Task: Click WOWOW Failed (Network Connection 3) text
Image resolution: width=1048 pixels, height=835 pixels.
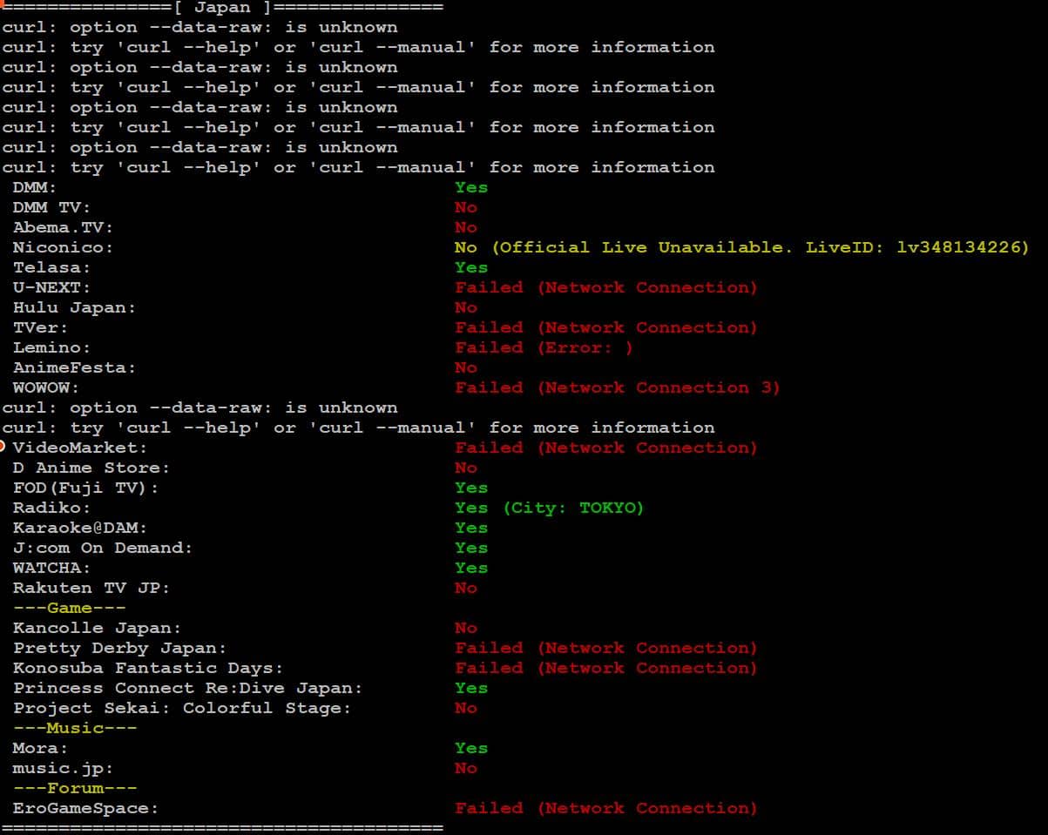Action: click(617, 387)
